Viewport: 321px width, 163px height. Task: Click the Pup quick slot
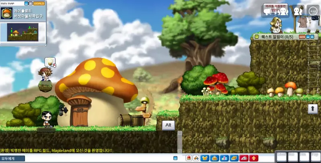pyautogui.click(x=315, y=157)
